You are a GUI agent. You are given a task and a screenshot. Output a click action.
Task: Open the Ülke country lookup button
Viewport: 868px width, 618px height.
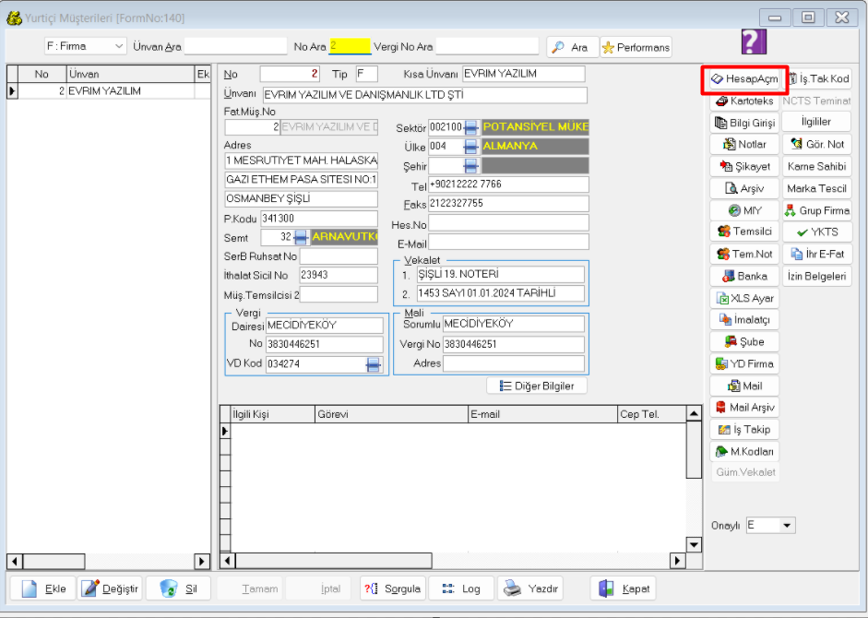click(471, 147)
